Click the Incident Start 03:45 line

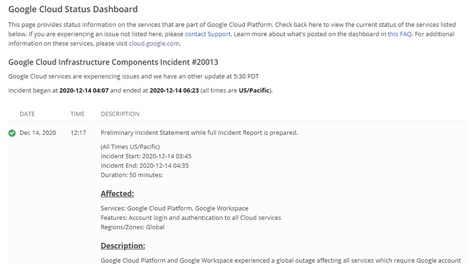(x=146, y=156)
